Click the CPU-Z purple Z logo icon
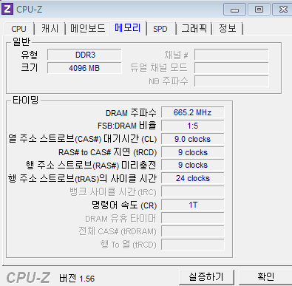292x286 pixels. click(7, 9)
